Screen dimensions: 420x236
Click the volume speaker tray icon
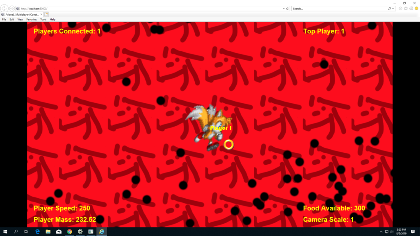[x=391, y=232]
